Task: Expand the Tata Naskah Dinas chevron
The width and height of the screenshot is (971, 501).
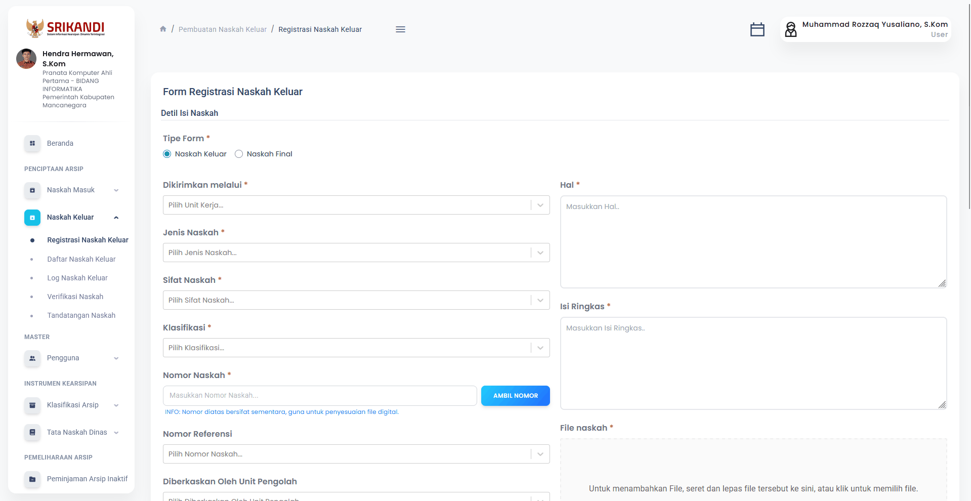Action: 116,433
